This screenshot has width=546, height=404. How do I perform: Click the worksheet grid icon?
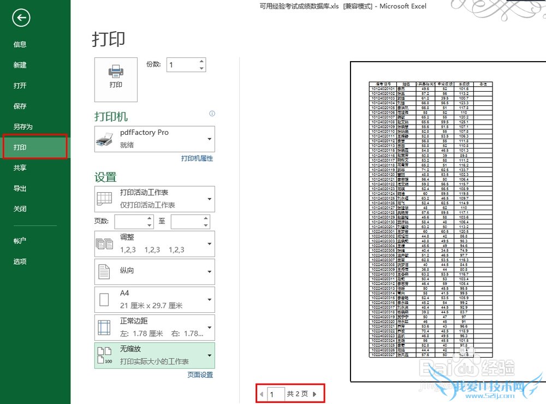pyautogui.click(x=104, y=199)
